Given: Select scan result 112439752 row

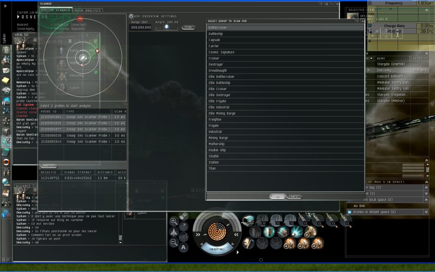Looking at the screenshot, I should click(x=83, y=178).
